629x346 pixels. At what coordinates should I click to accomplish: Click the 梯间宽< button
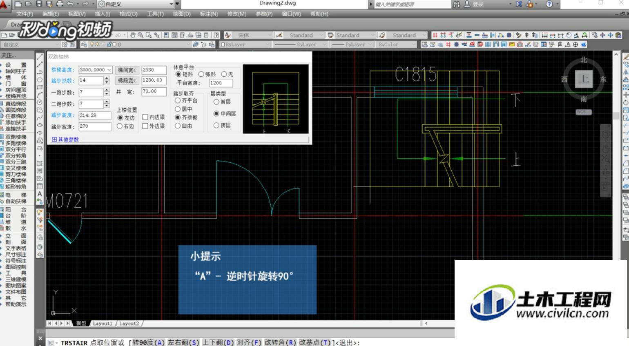click(127, 70)
